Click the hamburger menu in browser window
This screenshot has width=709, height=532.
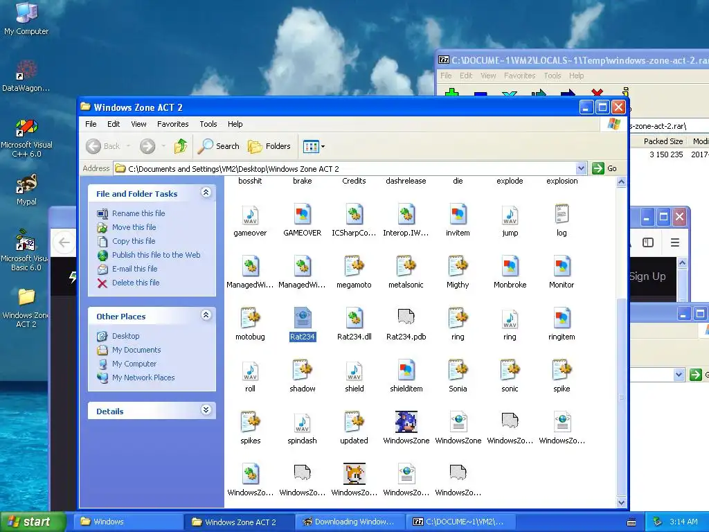(675, 242)
